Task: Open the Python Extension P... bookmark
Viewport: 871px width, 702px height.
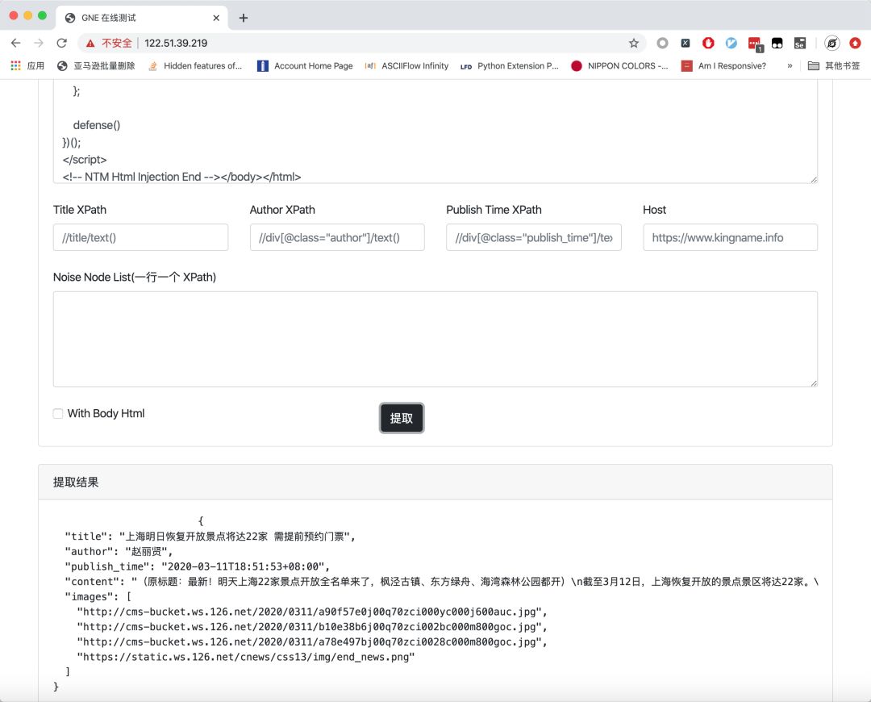Action: click(x=510, y=65)
